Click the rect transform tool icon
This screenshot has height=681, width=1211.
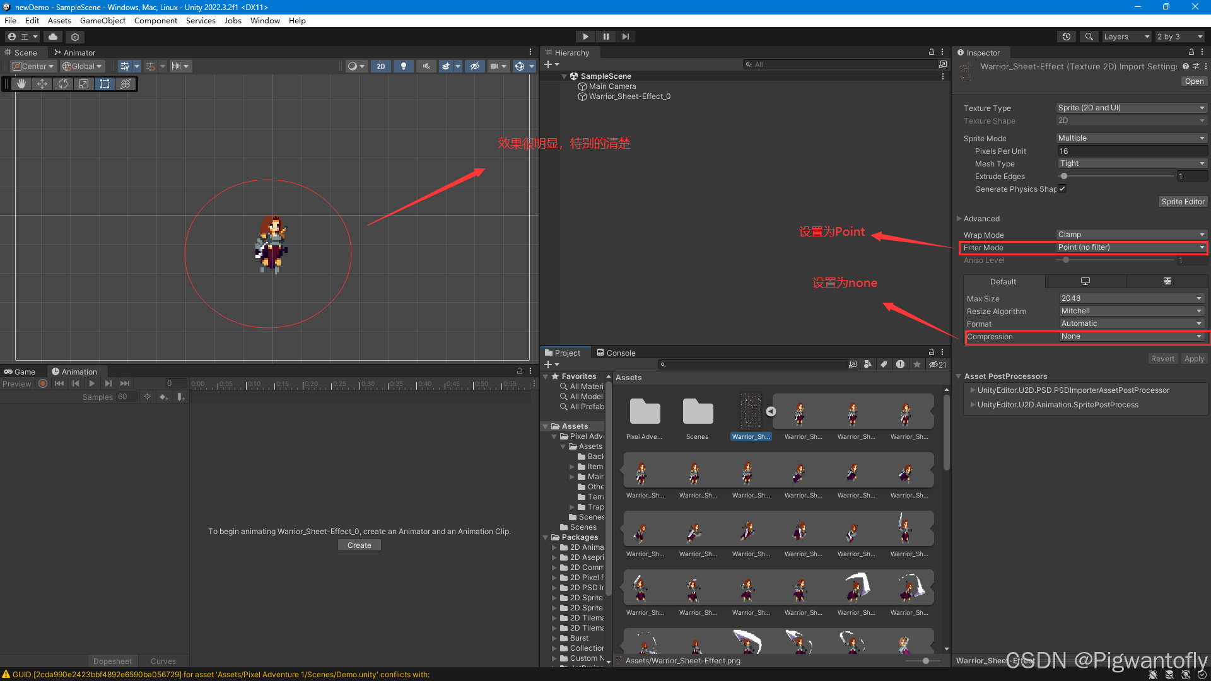pyautogui.click(x=104, y=84)
